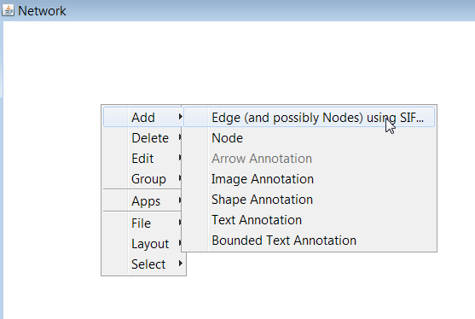This screenshot has width=475, height=319.
Task: Open the Delete submenu
Action: pyautogui.click(x=142, y=138)
